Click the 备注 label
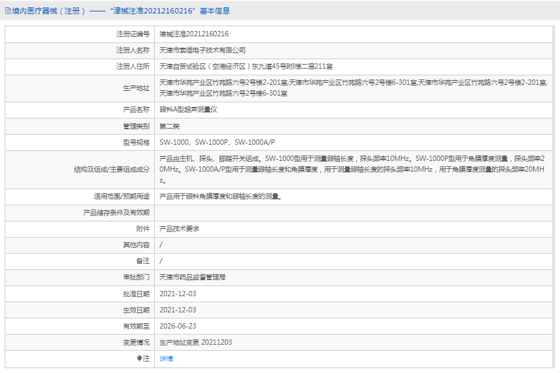560x373 pixels. (143, 261)
